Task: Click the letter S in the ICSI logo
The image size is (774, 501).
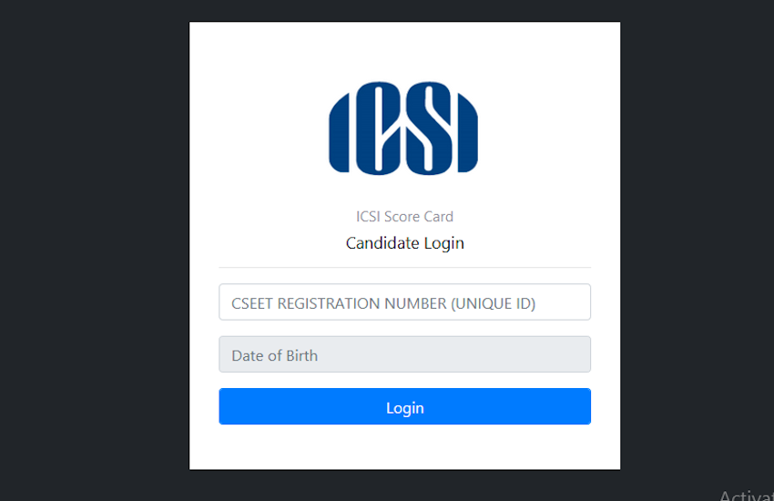Action: click(x=429, y=128)
